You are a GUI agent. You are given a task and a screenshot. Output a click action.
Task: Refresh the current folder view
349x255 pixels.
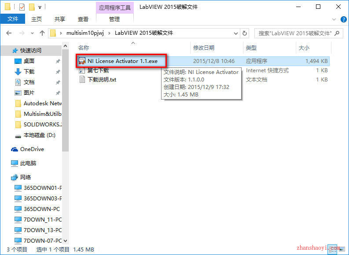(x=244, y=33)
